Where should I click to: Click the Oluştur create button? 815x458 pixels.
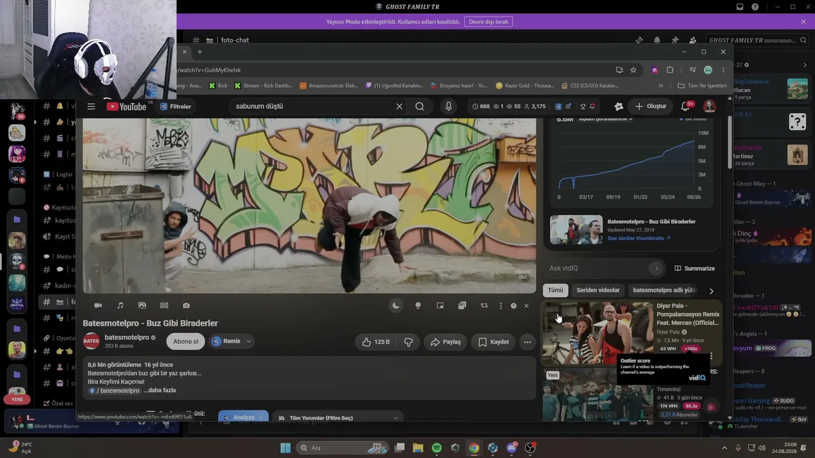[x=651, y=106]
